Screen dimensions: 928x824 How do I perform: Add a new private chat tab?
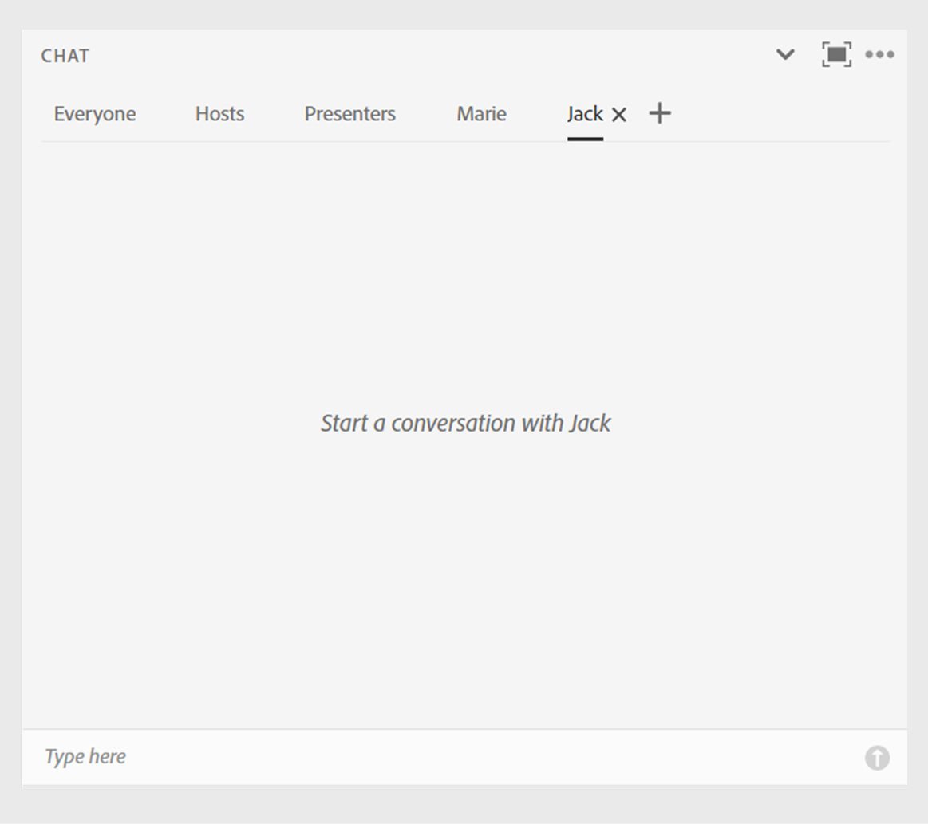click(660, 113)
